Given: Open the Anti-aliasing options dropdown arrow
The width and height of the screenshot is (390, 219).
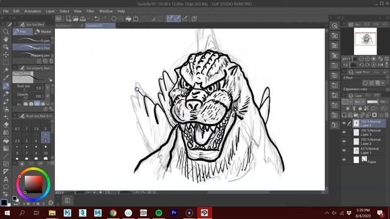Looking at the screenshot, I should [x=48, y=104].
